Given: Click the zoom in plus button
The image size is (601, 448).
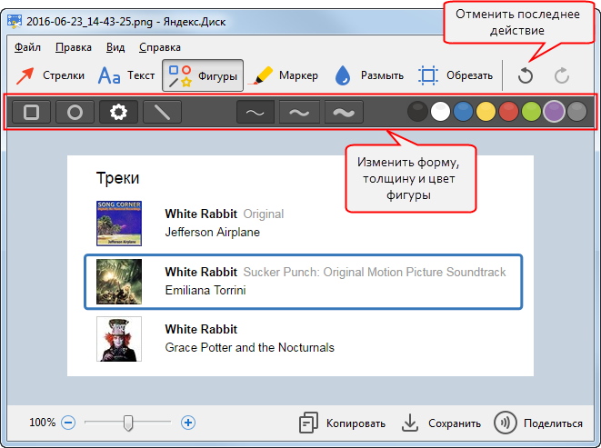Looking at the screenshot, I should click(188, 423).
